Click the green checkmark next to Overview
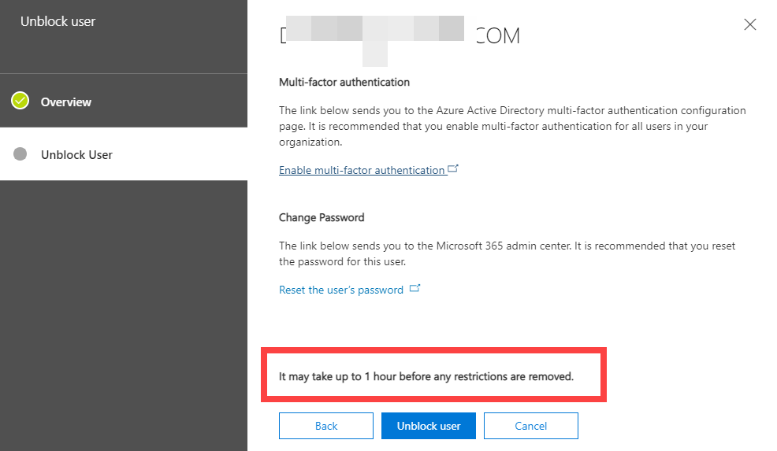 [x=20, y=101]
